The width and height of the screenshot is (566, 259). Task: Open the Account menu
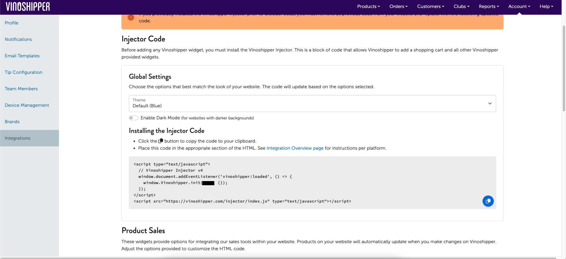pos(519,6)
